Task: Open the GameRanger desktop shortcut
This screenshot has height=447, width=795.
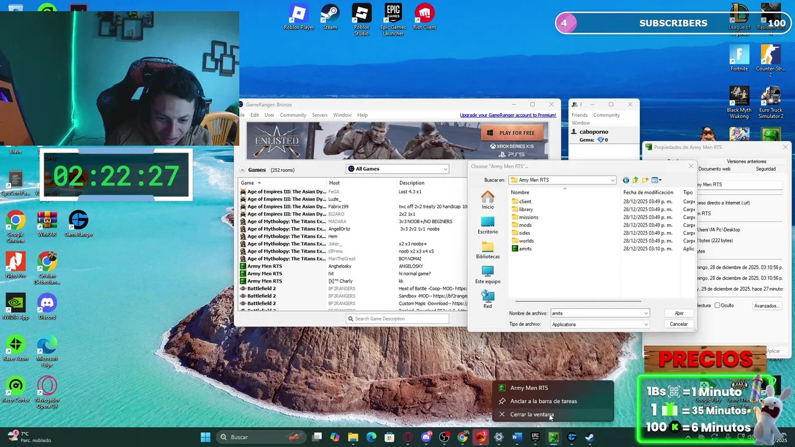Action: tap(78, 224)
